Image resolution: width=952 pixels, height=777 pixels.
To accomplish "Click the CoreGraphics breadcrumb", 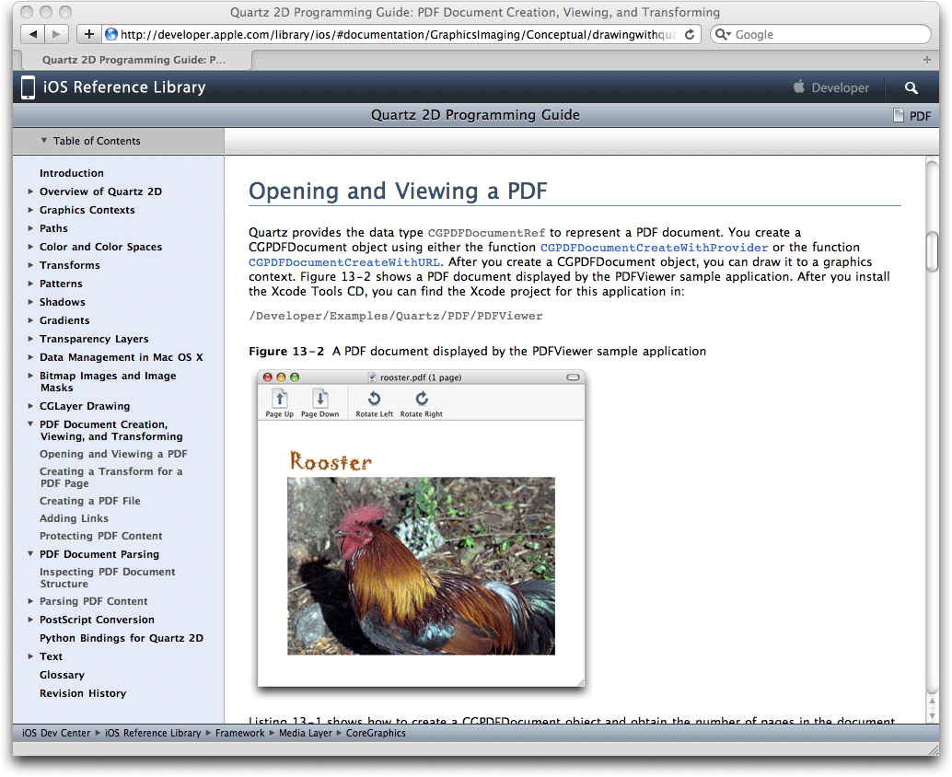I will (376, 733).
